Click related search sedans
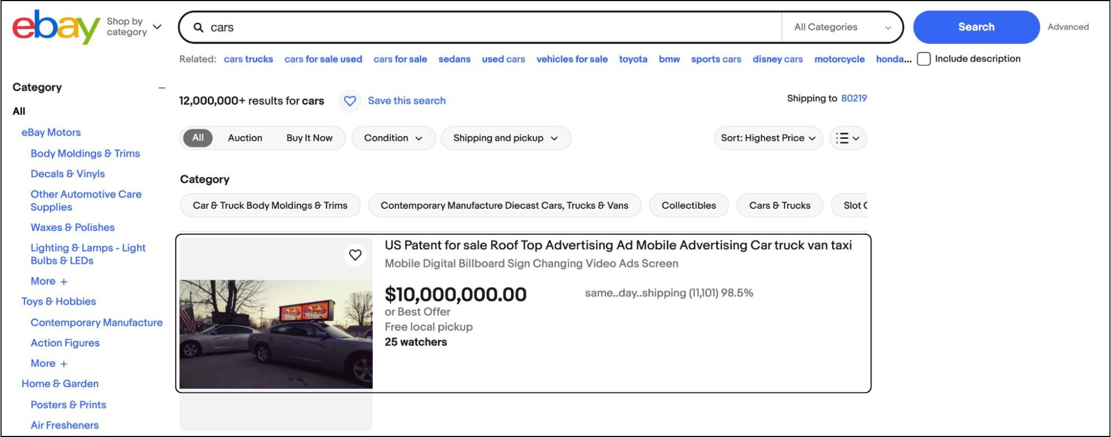The image size is (1111, 437). coord(454,59)
